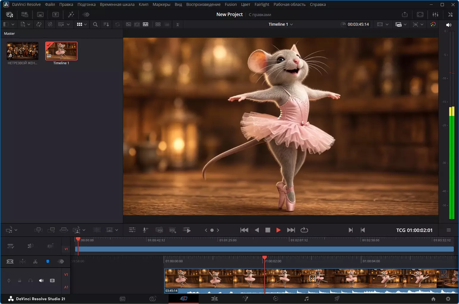Click the blue marker flag icon

tap(48, 261)
